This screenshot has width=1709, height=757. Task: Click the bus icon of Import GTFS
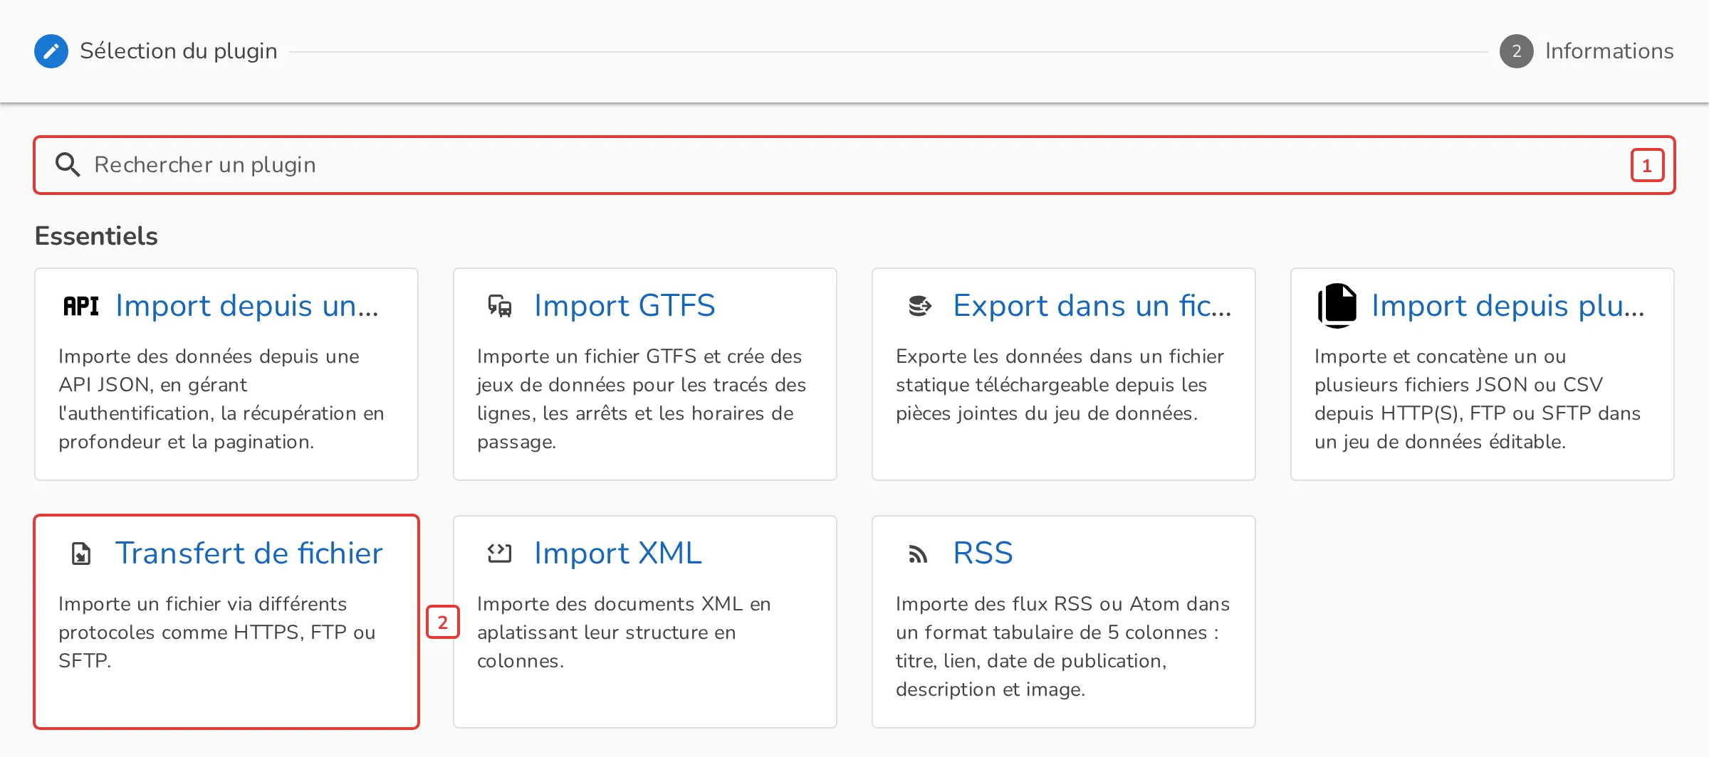[500, 306]
